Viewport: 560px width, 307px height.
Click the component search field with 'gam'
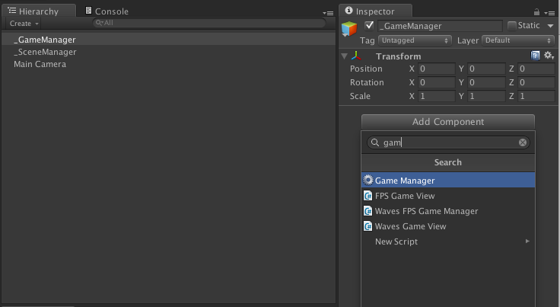[448, 142]
